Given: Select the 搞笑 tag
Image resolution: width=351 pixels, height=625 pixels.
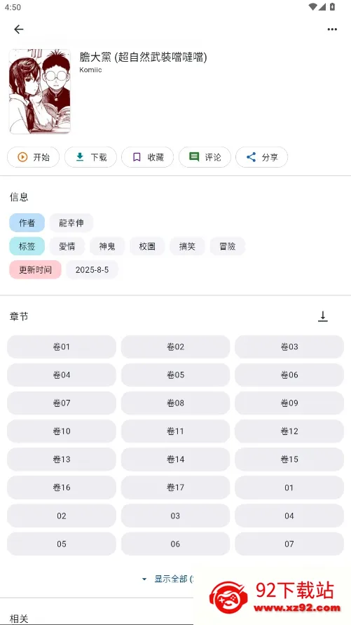Looking at the screenshot, I should click(187, 246).
